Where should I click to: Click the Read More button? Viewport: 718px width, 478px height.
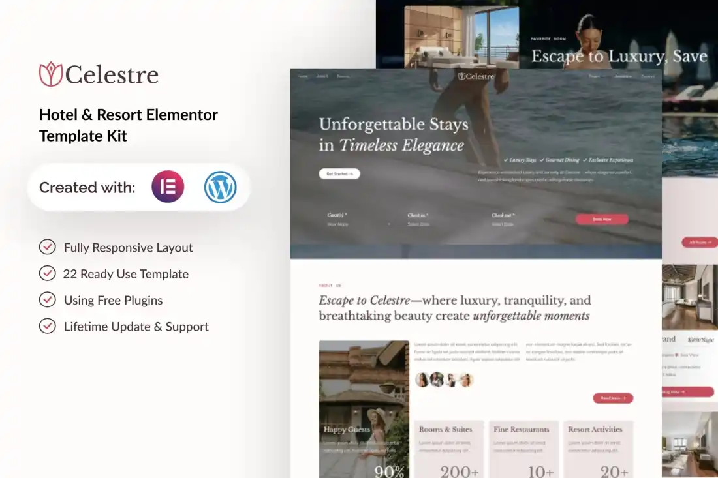click(x=613, y=398)
